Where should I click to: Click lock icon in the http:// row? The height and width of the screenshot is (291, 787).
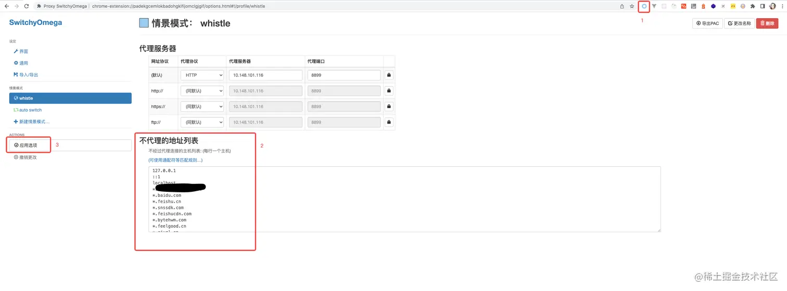coord(389,90)
